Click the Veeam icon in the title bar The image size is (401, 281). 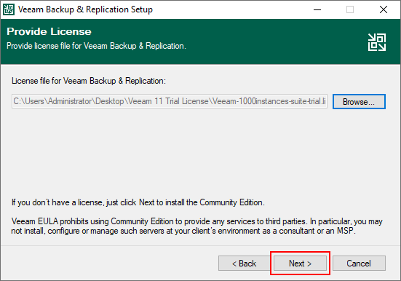(x=9, y=9)
